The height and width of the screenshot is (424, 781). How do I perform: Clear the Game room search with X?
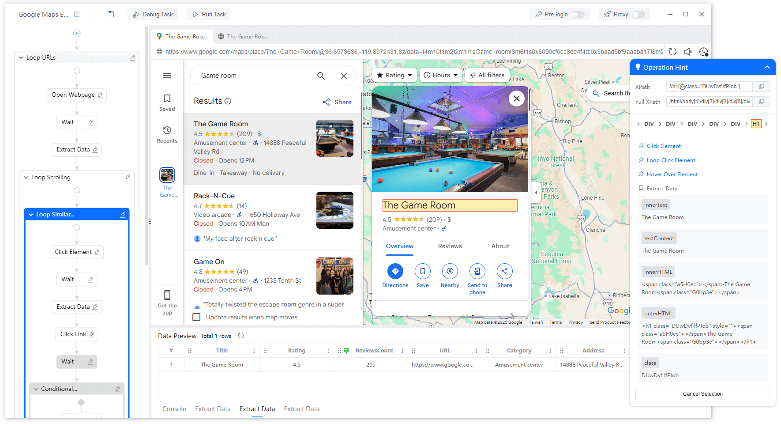pos(344,76)
